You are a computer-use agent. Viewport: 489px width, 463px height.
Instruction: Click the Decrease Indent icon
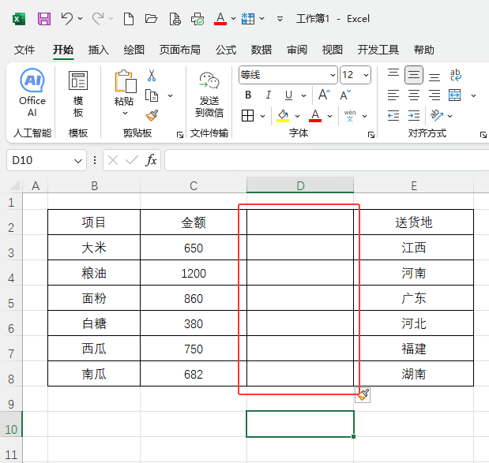click(393, 116)
